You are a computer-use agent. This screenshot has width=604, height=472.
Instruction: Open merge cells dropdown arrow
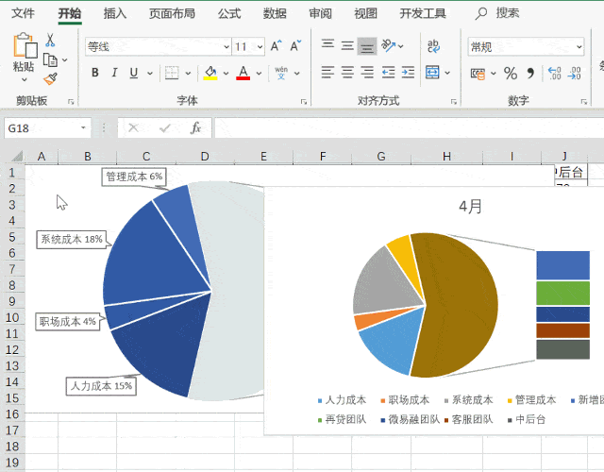pyautogui.click(x=447, y=73)
